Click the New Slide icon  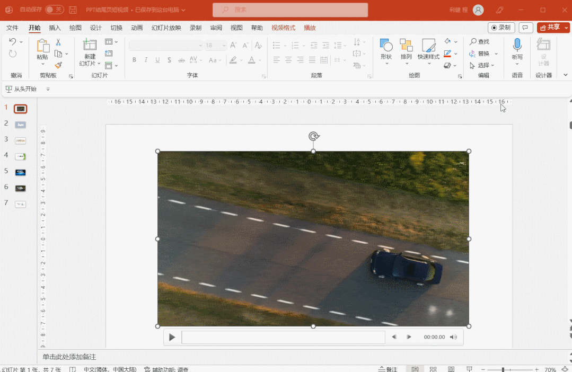(x=90, y=46)
